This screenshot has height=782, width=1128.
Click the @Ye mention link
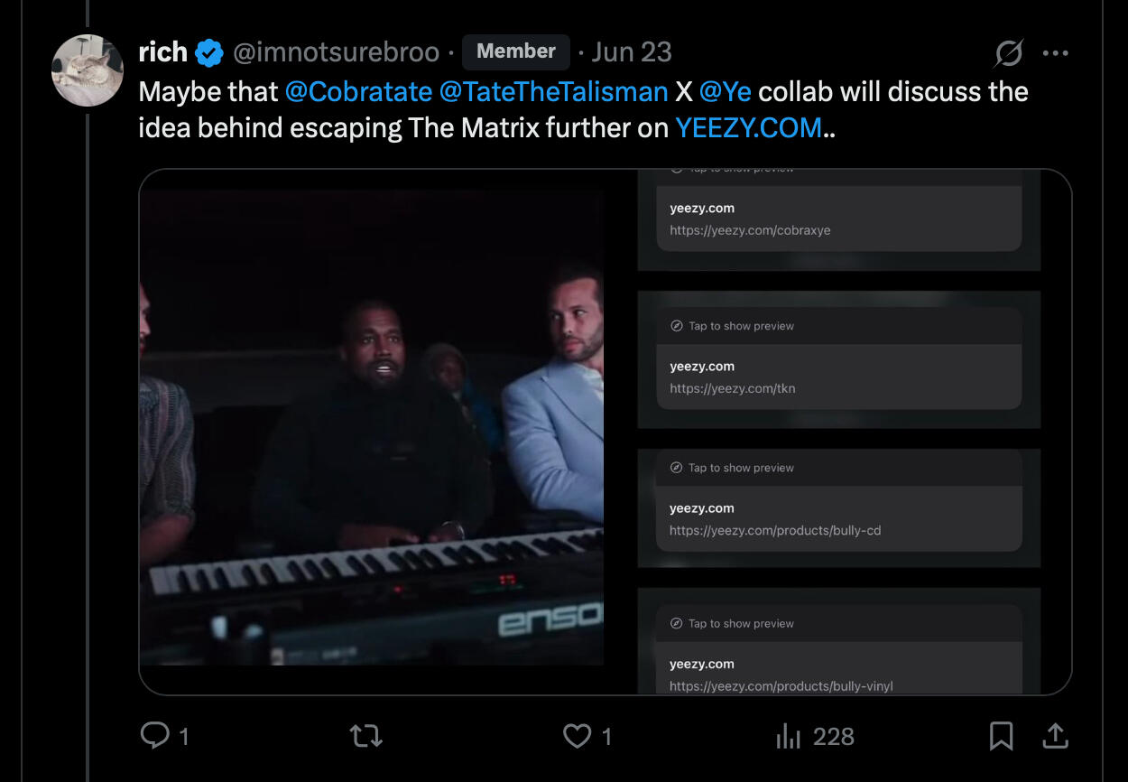726,91
